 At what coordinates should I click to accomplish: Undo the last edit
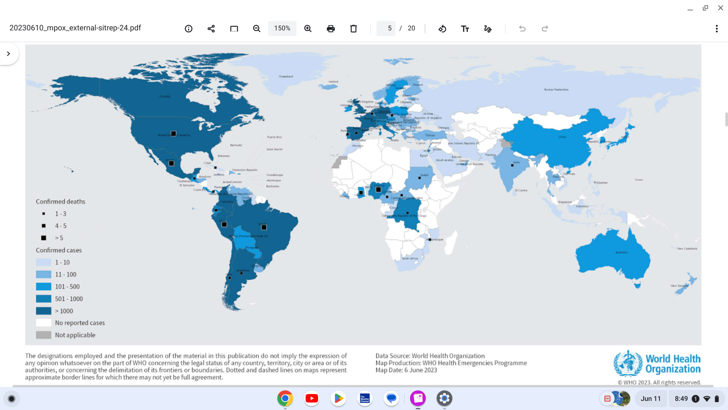(x=522, y=28)
